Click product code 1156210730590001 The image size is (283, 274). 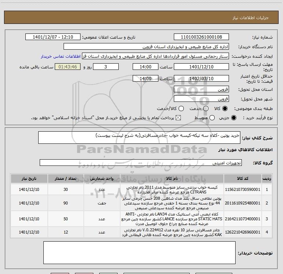pyautogui.click(x=243, y=189)
